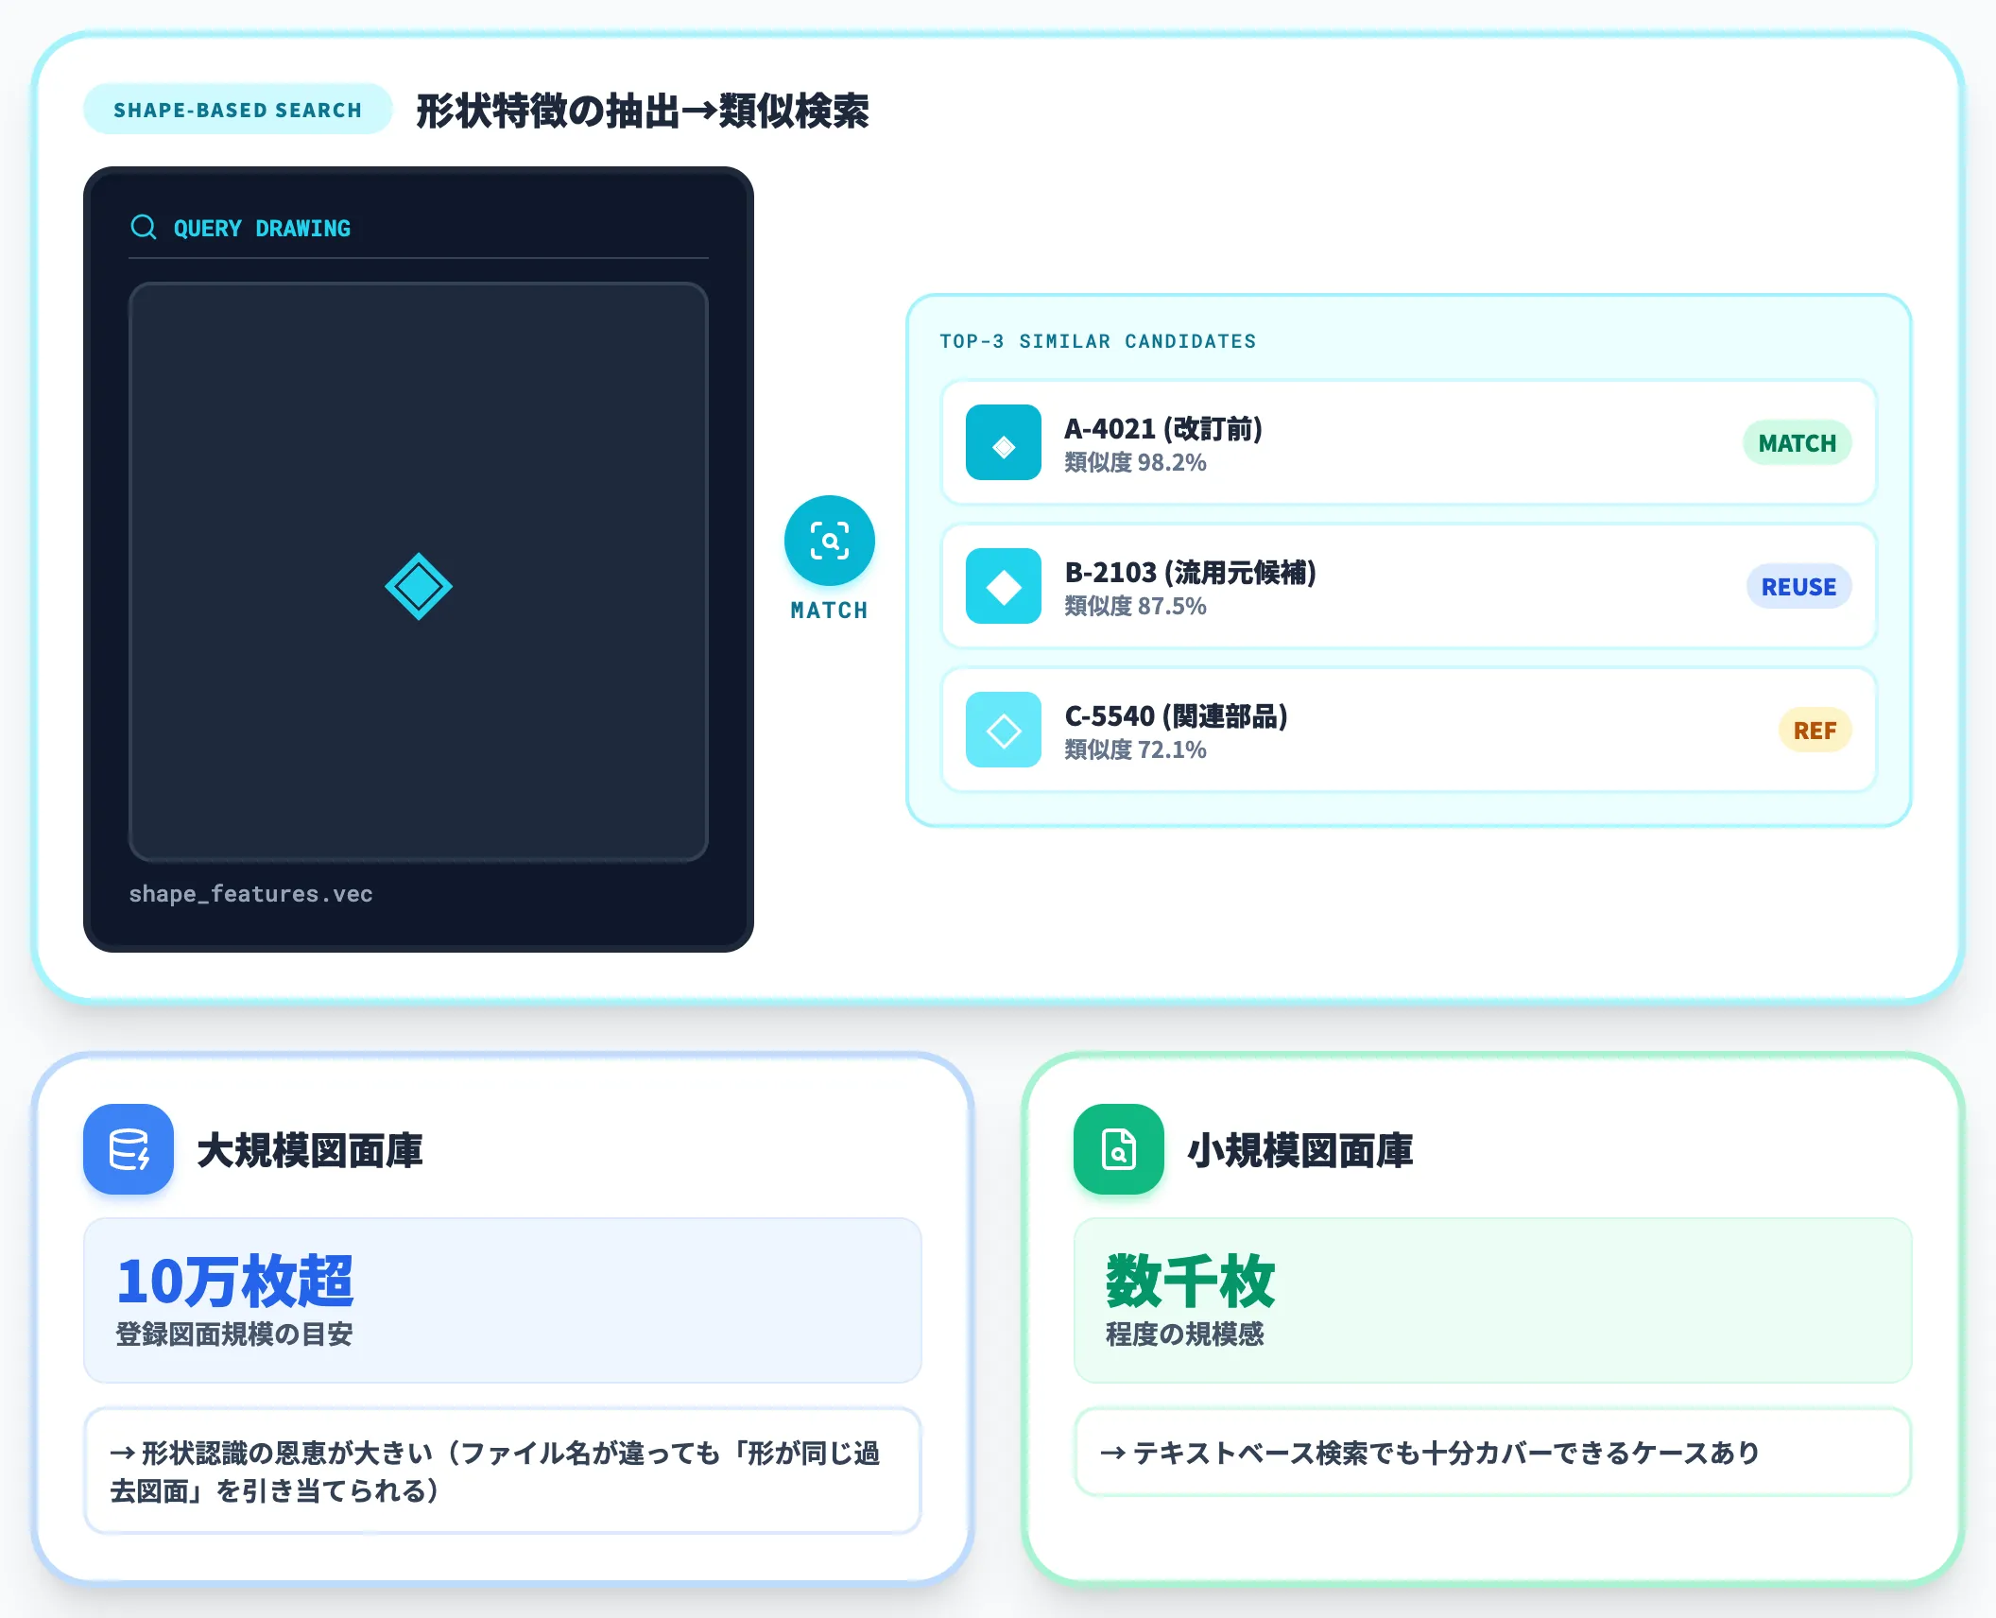Select the A-4021 (改訂前) candidate title
Image resolution: width=1996 pixels, height=1618 pixels.
coord(1163,429)
